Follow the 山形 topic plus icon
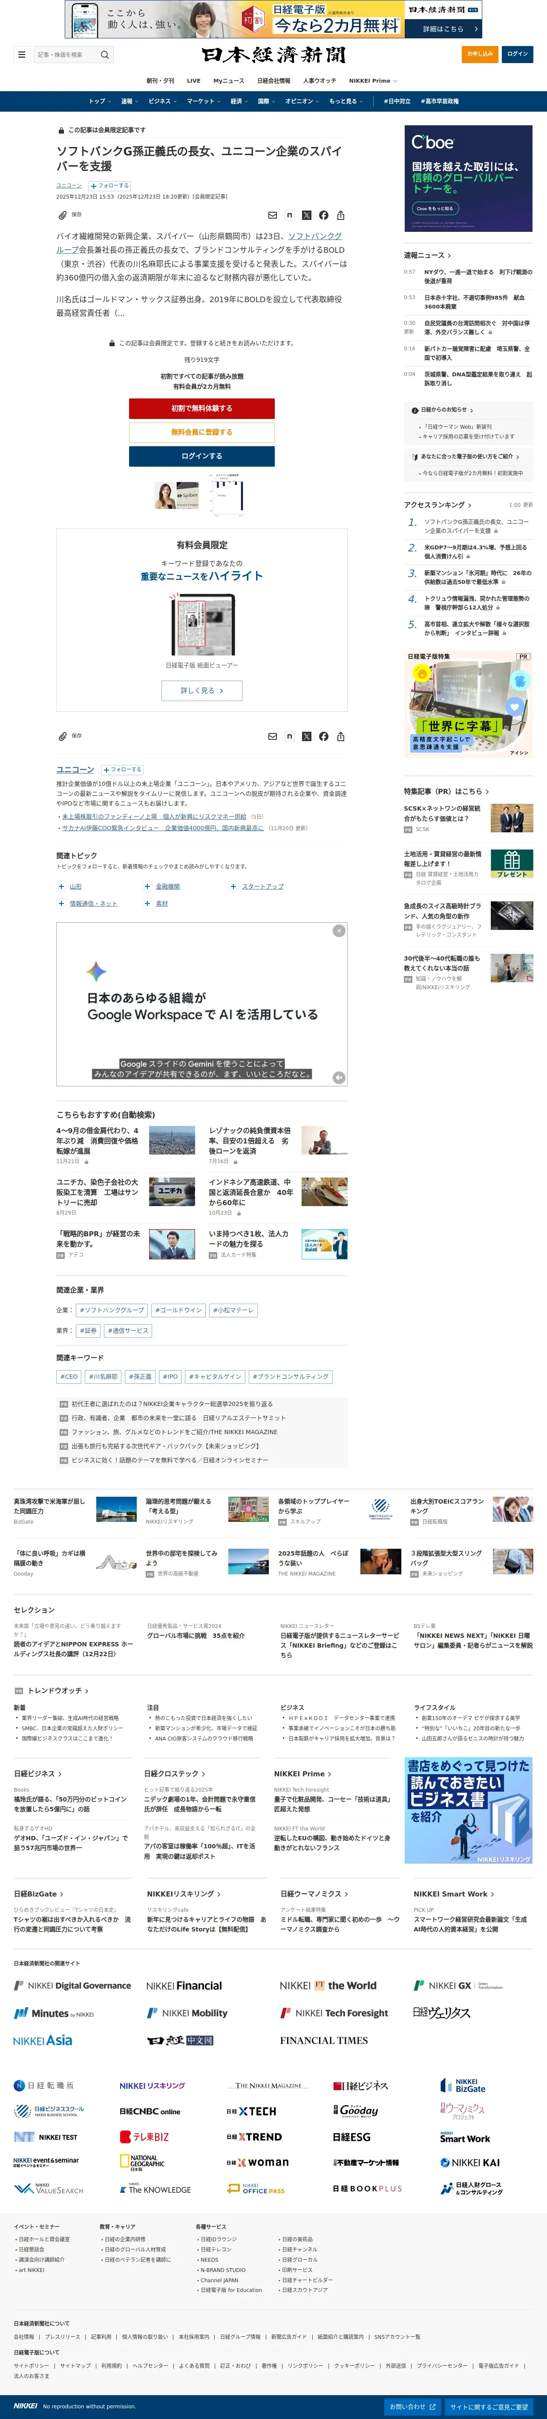The image size is (547, 2419). click(61, 886)
